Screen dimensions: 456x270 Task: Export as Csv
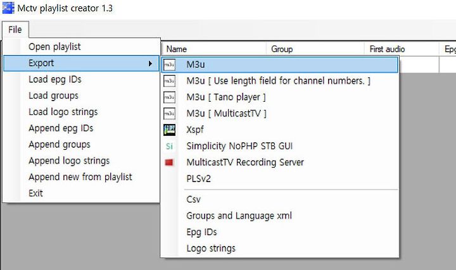pyautogui.click(x=280, y=199)
